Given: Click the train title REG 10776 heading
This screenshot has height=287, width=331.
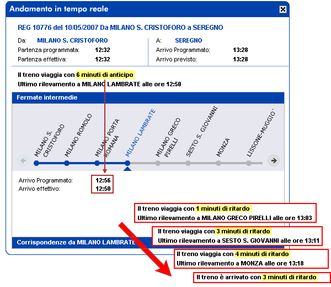Looking at the screenshot, I should point(120,28).
